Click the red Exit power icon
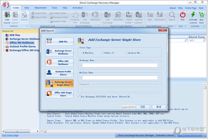Viewport: 208px width, 139px height. coord(183,16)
